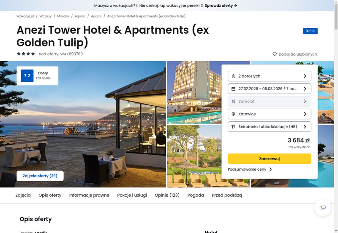This screenshot has width=338, height=233.
Task: Click the airplane icon next to Samolot
Action: [233, 101]
